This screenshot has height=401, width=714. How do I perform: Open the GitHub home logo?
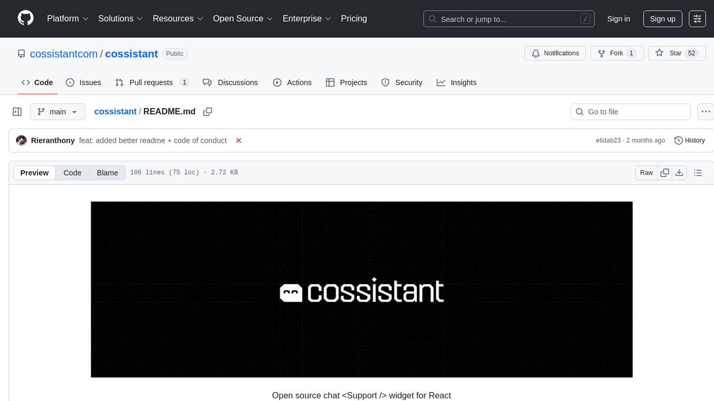(26, 18)
